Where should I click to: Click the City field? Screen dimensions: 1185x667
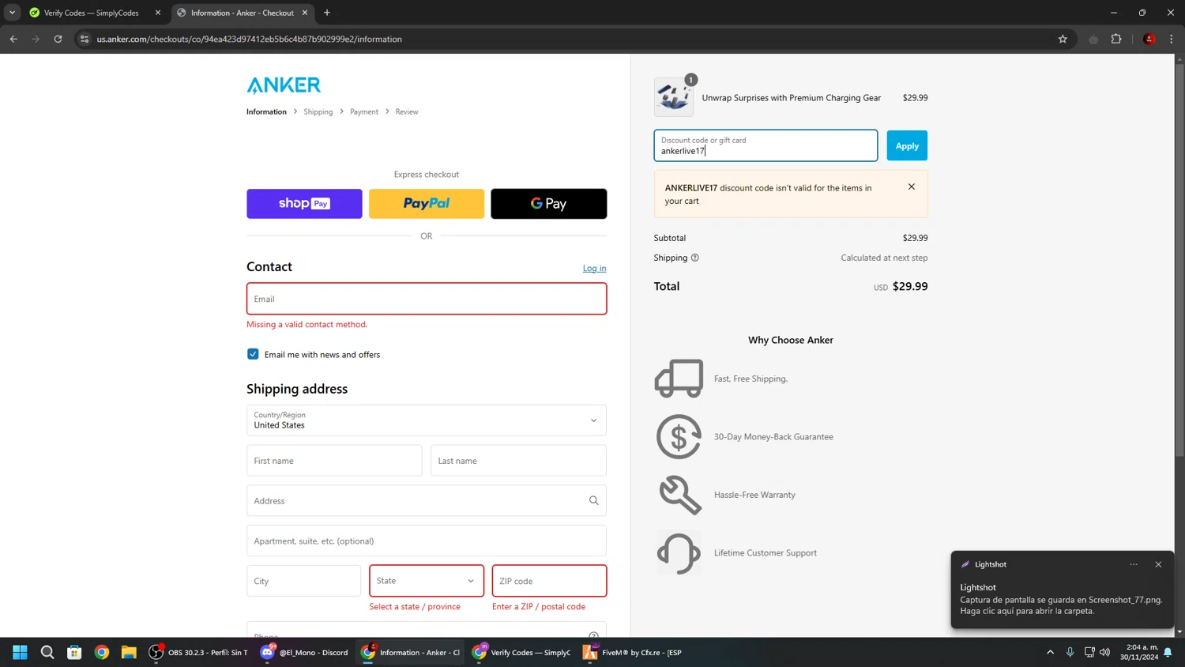tap(303, 581)
